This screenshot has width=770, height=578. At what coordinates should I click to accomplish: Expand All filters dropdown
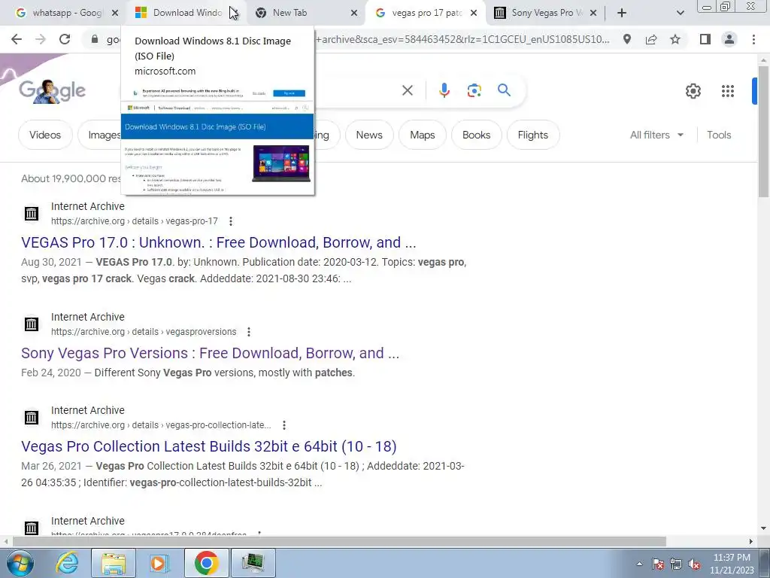tap(656, 135)
